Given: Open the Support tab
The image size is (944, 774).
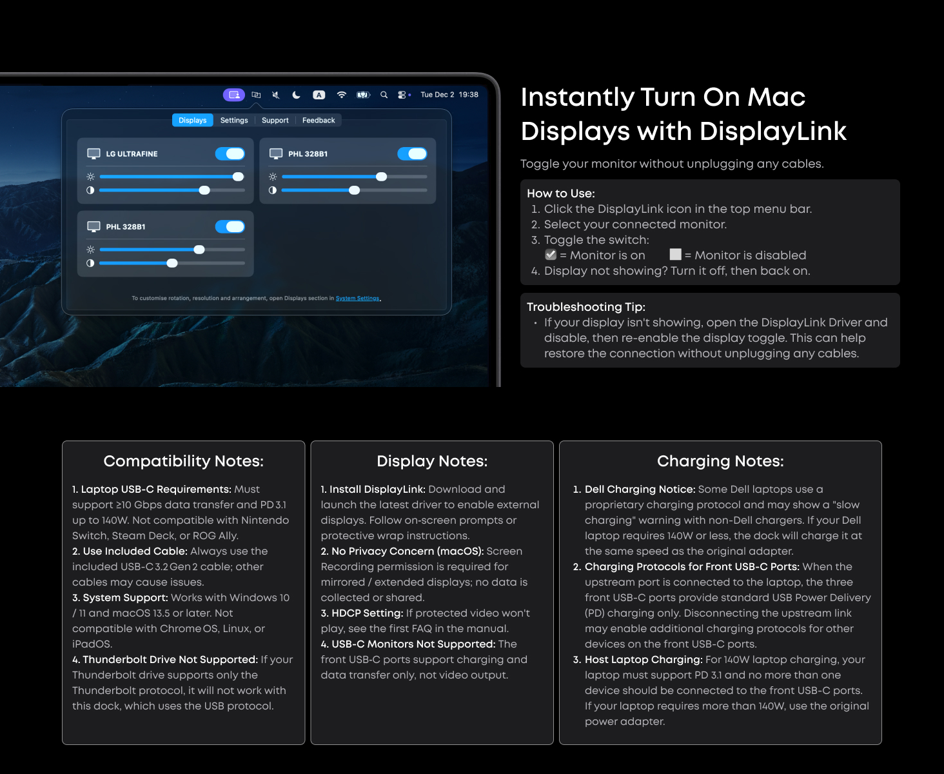Looking at the screenshot, I should click(275, 121).
